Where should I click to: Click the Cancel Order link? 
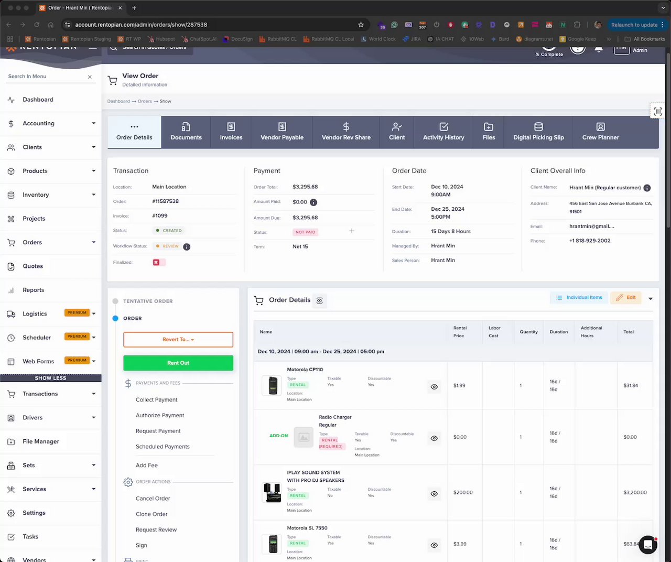point(153,499)
